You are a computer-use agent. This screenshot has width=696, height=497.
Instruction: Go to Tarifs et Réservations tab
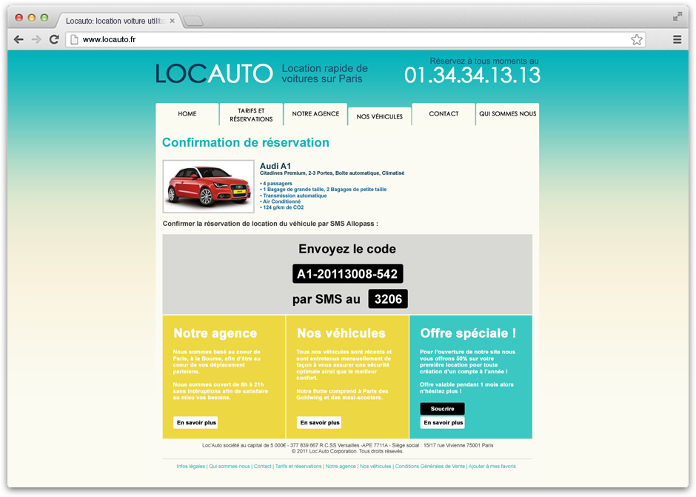pos(251,115)
